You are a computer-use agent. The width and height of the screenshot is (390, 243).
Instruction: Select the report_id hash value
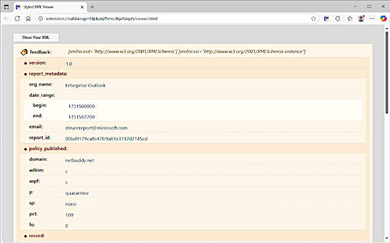[x=106, y=139]
